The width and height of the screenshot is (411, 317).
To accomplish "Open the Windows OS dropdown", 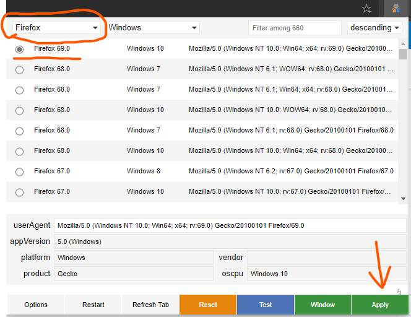I will tap(153, 27).
